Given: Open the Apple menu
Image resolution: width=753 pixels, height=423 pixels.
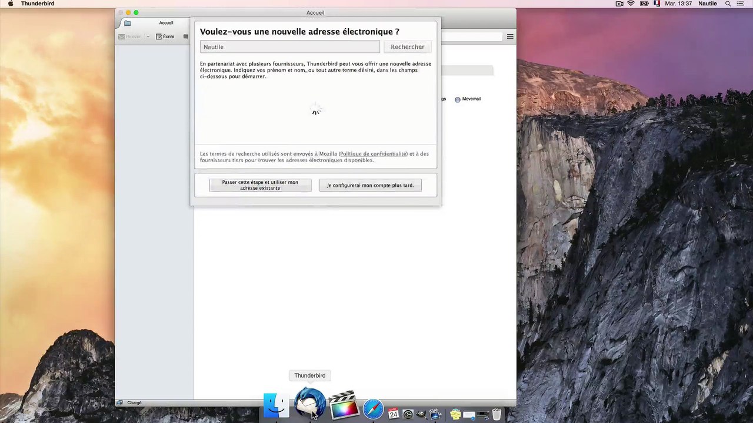Looking at the screenshot, I should point(10,4).
